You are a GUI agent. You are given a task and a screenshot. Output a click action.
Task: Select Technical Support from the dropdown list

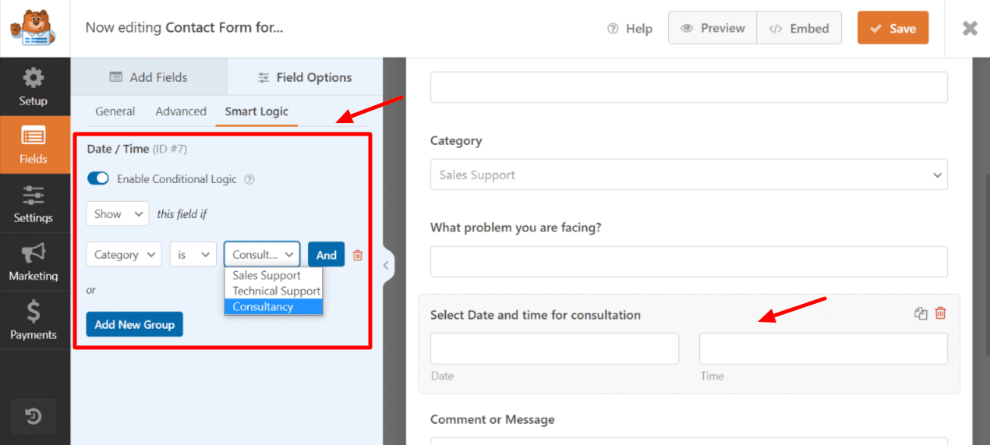tap(276, 291)
